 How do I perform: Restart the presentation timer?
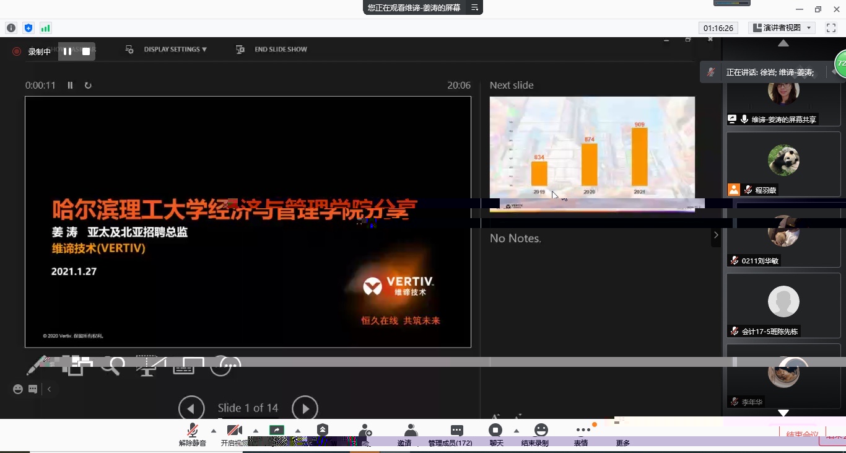88,86
